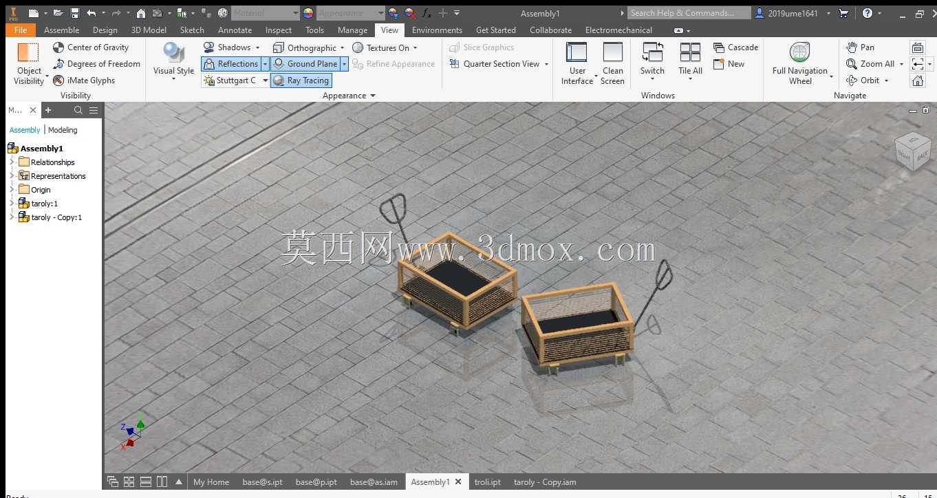This screenshot has width=937, height=498.
Task: Switch to the Sketch ribbon tab
Action: (192, 30)
